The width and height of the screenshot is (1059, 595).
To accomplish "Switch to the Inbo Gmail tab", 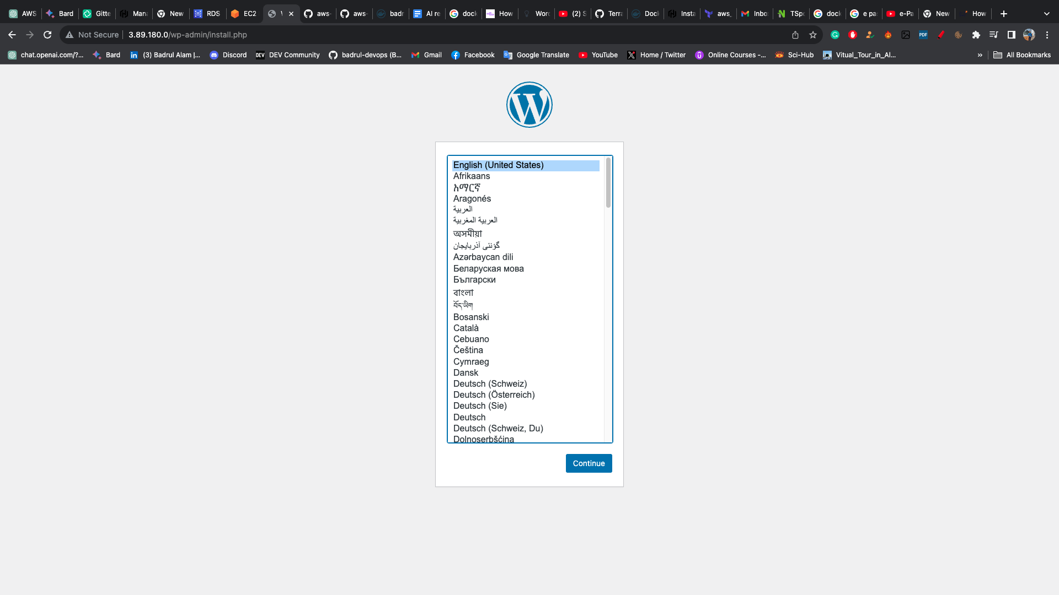I will [x=755, y=14].
